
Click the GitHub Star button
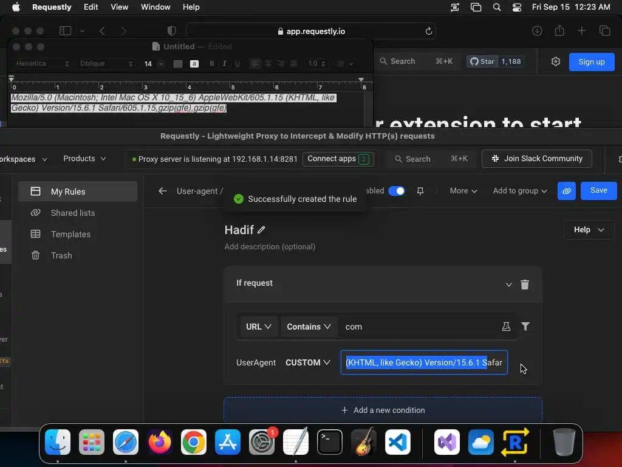(x=482, y=61)
